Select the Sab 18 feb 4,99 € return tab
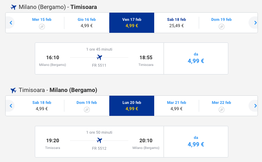This screenshot has width=262, height=162. (42, 106)
